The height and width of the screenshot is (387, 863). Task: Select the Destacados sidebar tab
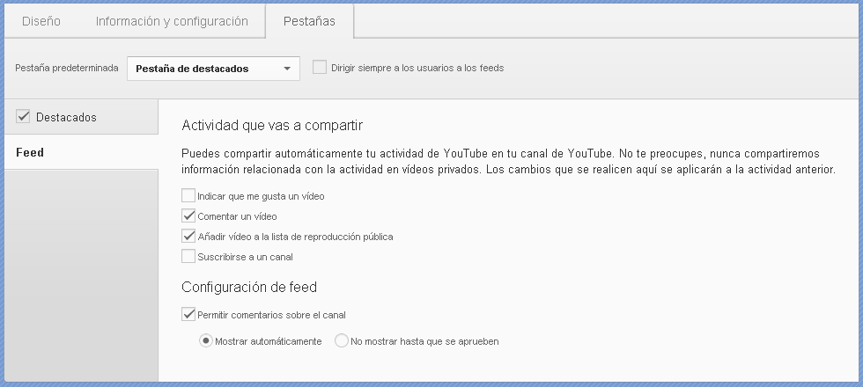tap(81, 117)
